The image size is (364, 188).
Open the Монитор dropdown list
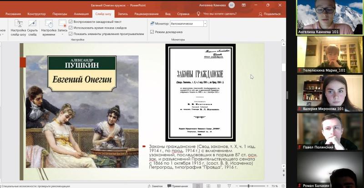pos(205,24)
